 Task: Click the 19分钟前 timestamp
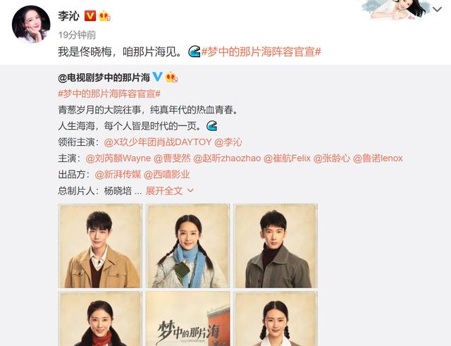[x=77, y=35]
